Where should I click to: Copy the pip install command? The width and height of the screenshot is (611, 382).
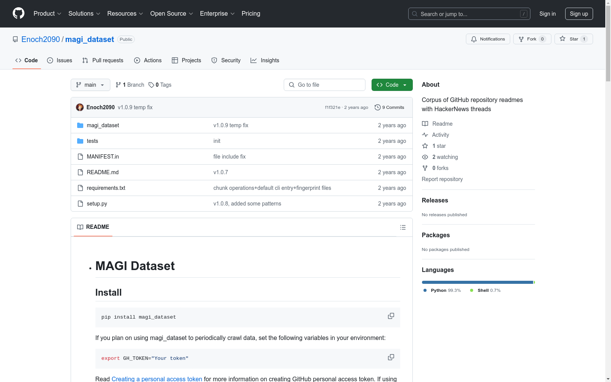click(391, 316)
